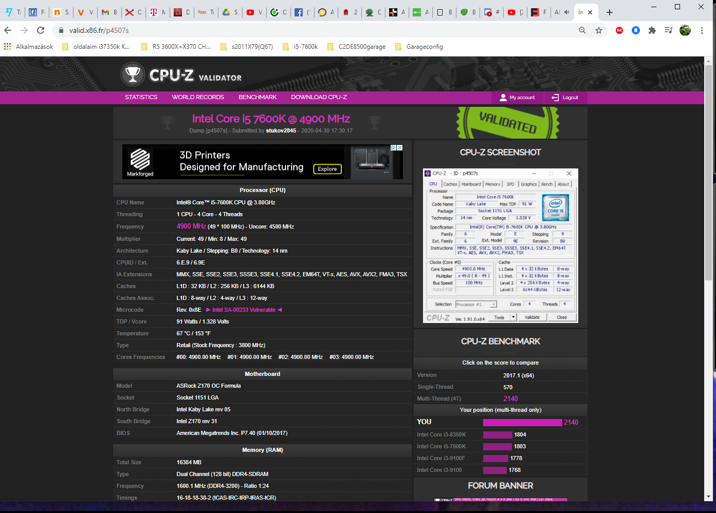The image size is (716, 513).
Task: Open Chrome's three-dot menu
Action: pos(702,30)
